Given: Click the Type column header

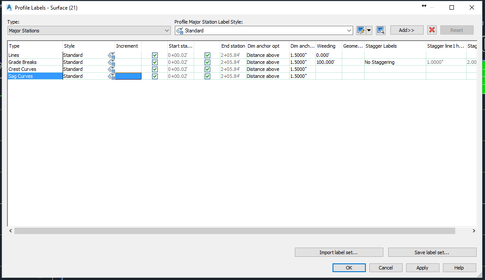Looking at the screenshot, I should pyautogui.click(x=35, y=46).
